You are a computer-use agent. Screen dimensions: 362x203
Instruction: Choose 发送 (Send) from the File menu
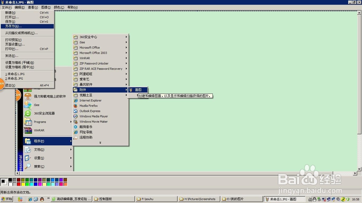(27, 56)
